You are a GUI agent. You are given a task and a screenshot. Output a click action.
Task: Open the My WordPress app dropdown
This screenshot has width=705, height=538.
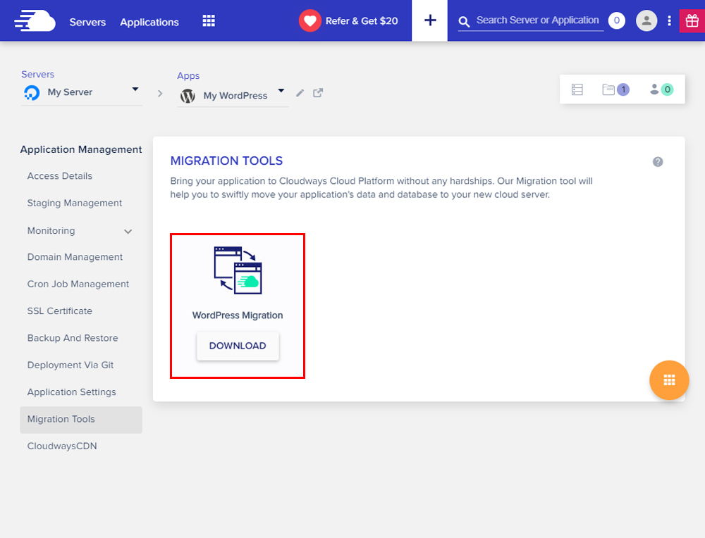point(233,96)
